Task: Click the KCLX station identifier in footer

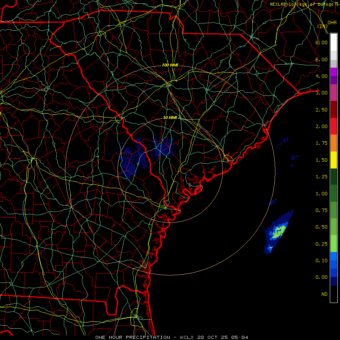Action: click(x=187, y=337)
